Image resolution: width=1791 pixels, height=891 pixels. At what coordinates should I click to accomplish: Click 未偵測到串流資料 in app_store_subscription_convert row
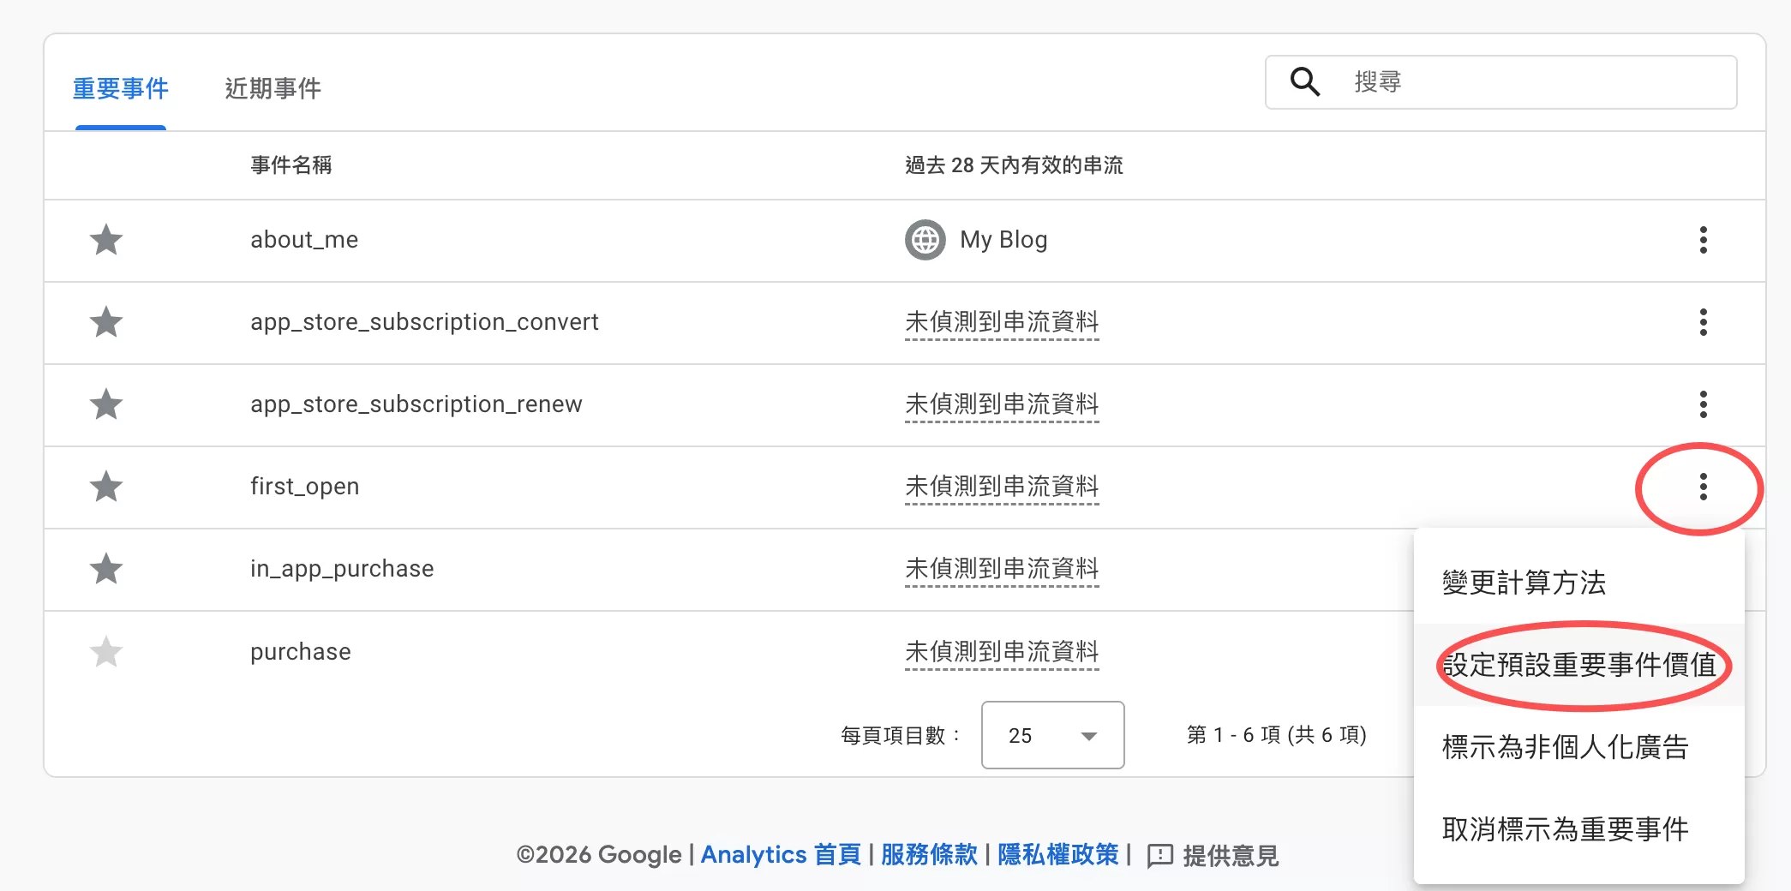(1002, 322)
